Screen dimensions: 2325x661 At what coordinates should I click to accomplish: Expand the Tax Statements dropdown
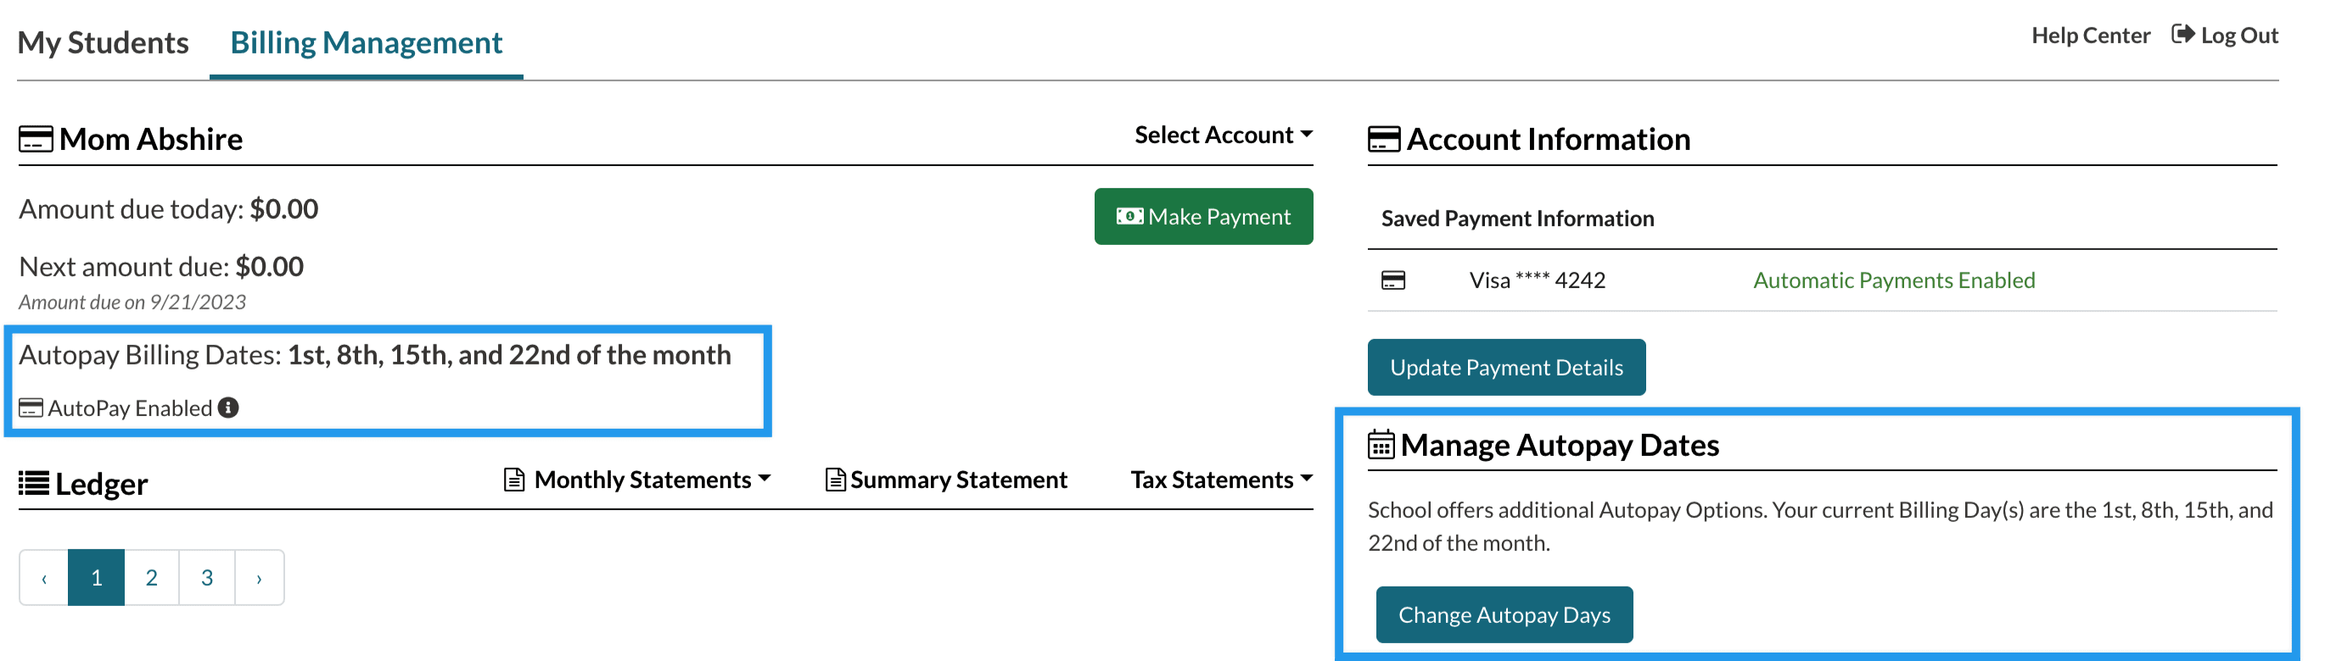coord(1220,480)
